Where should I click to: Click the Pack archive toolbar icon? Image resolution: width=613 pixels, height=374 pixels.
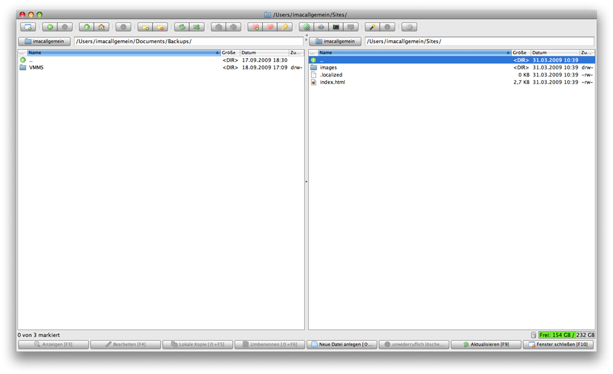219,27
